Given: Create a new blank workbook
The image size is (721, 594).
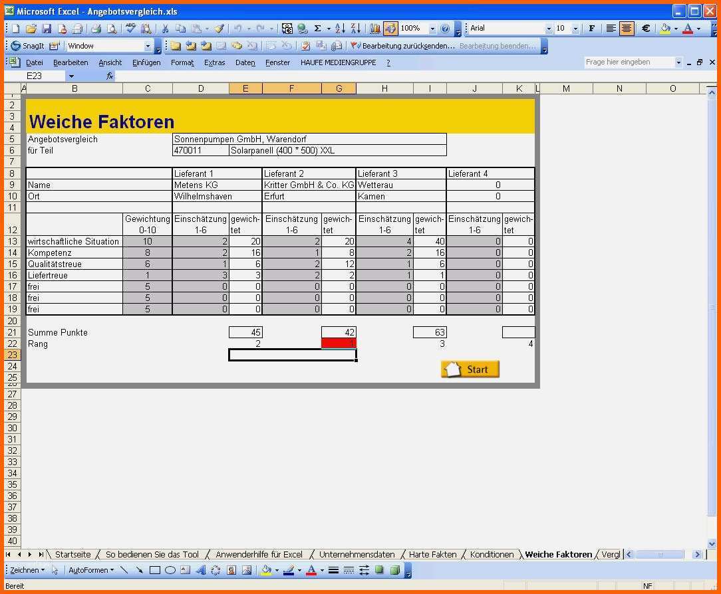Looking at the screenshot, I should 16,29.
